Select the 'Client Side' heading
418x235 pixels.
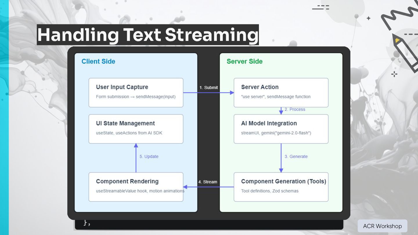click(98, 61)
